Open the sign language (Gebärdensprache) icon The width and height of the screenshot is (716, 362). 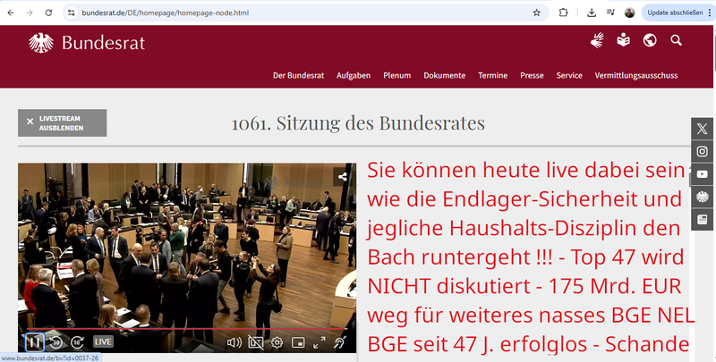click(597, 40)
